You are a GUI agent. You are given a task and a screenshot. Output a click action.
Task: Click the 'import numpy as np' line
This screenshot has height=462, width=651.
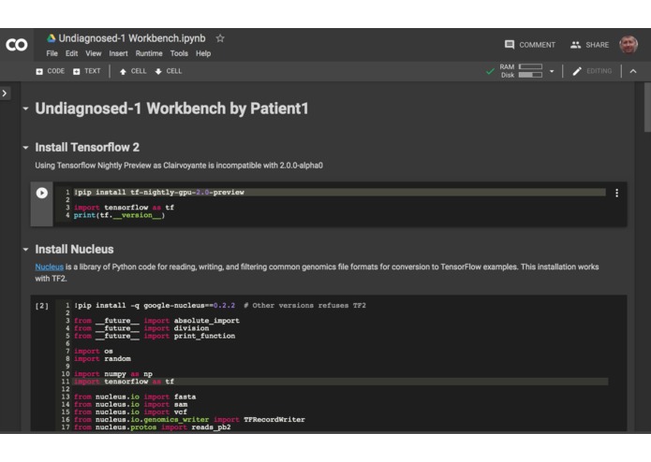(113, 374)
